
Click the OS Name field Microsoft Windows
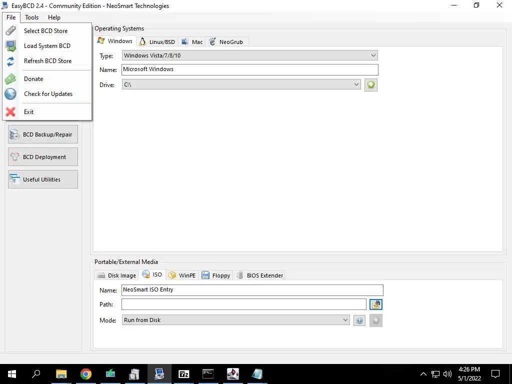pos(250,69)
